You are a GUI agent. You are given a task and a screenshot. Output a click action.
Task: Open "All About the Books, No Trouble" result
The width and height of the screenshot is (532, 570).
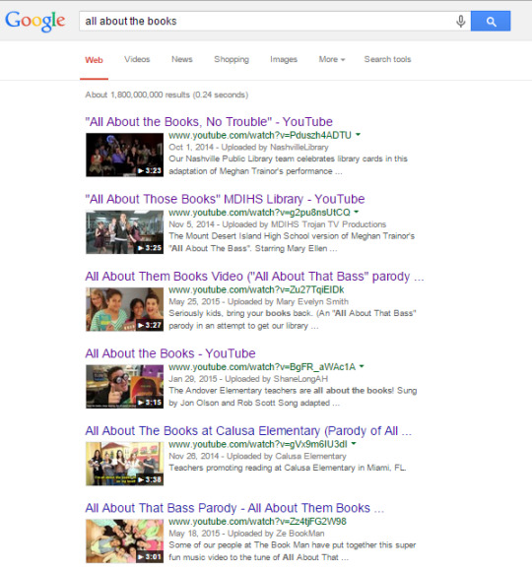point(209,122)
